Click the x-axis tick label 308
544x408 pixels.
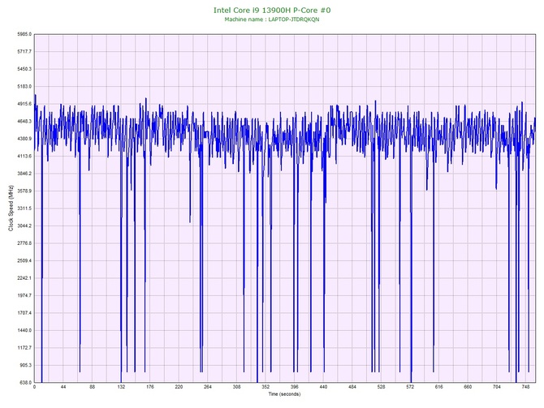pyautogui.click(x=236, y=387)
